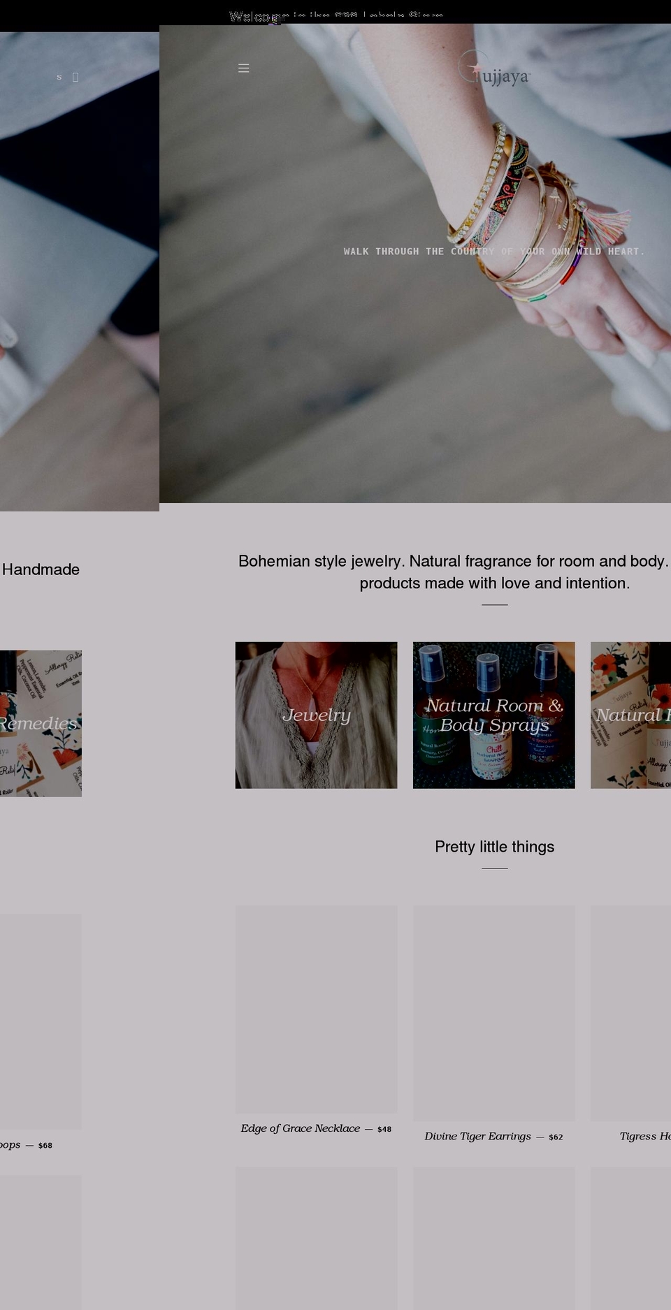The image size is (671, 1310).
Task: Click the welcome announcement bar text
Action: pos(335,16)
